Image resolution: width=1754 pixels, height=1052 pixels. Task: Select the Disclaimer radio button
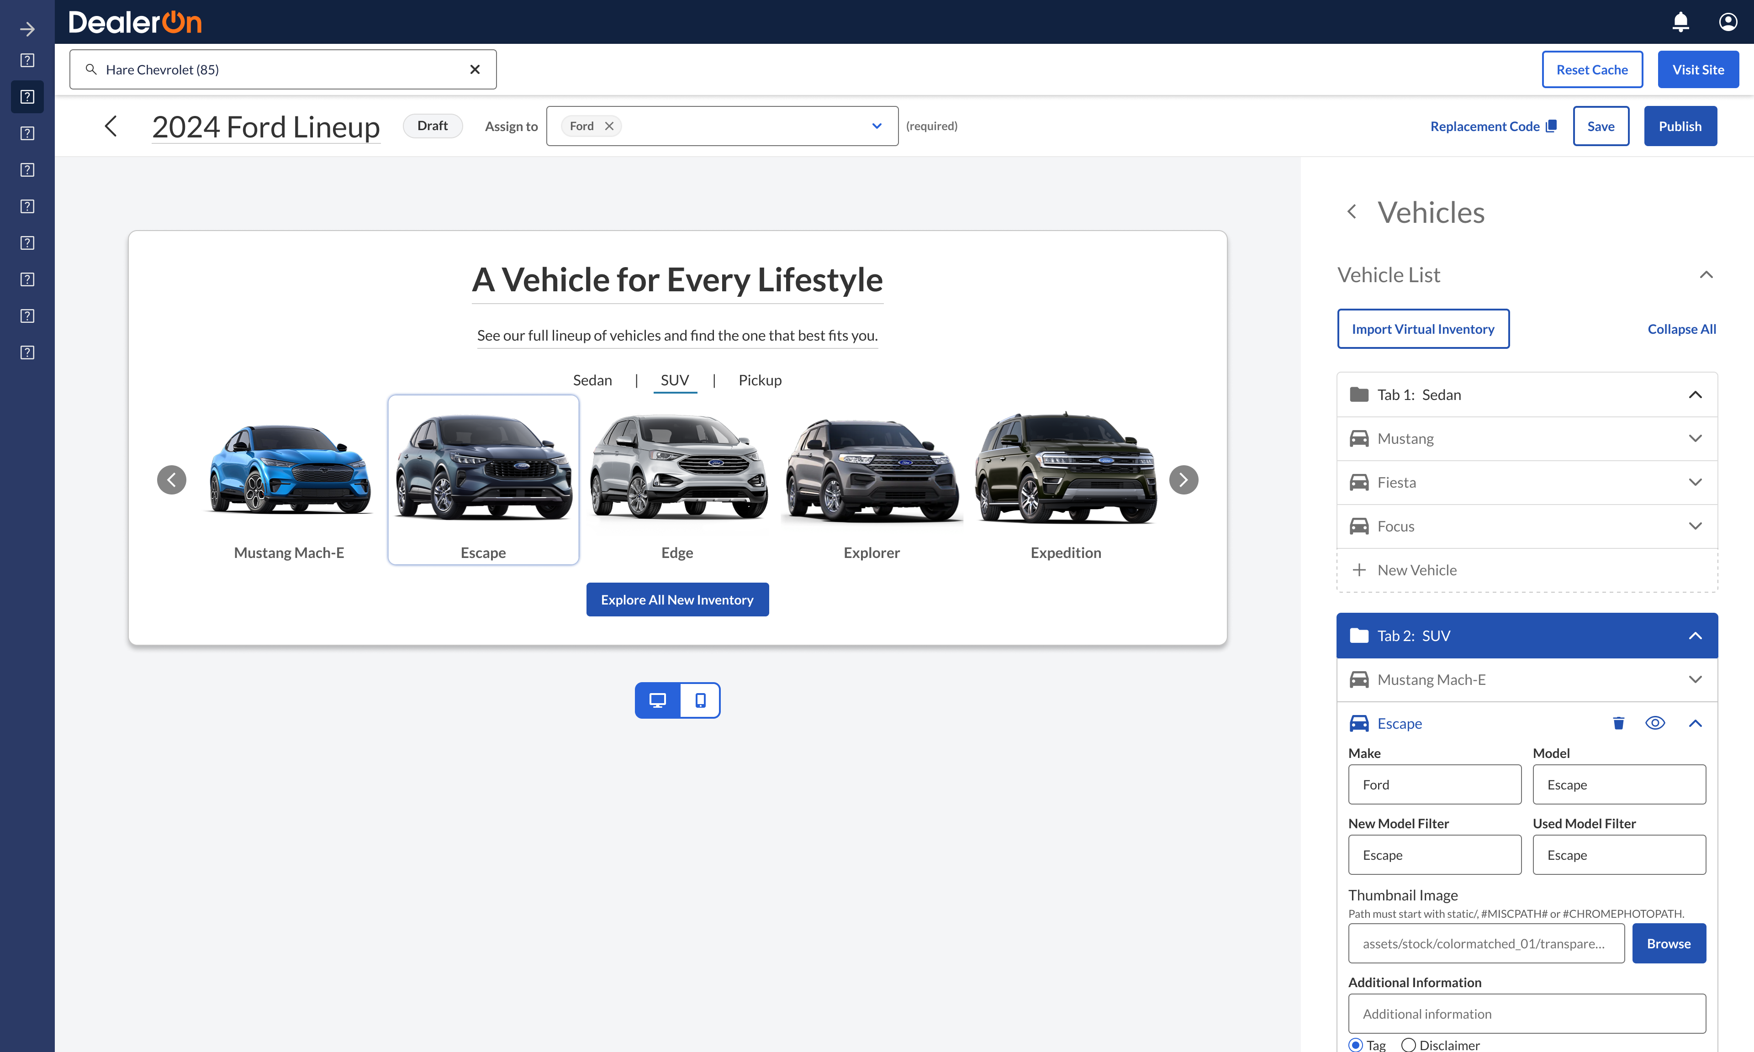[x=1409, y=1045]
